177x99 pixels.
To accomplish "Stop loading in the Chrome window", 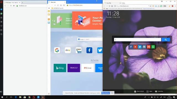I will pos(110,6).
